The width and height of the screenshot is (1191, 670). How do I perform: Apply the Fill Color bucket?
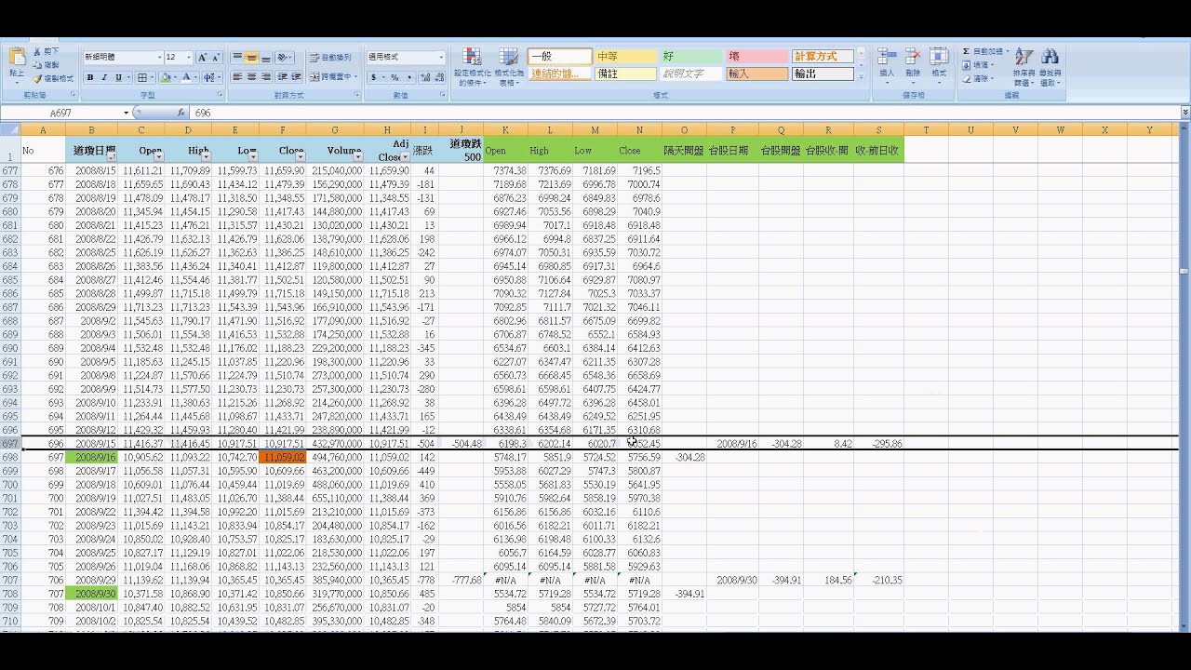point(166,78)
